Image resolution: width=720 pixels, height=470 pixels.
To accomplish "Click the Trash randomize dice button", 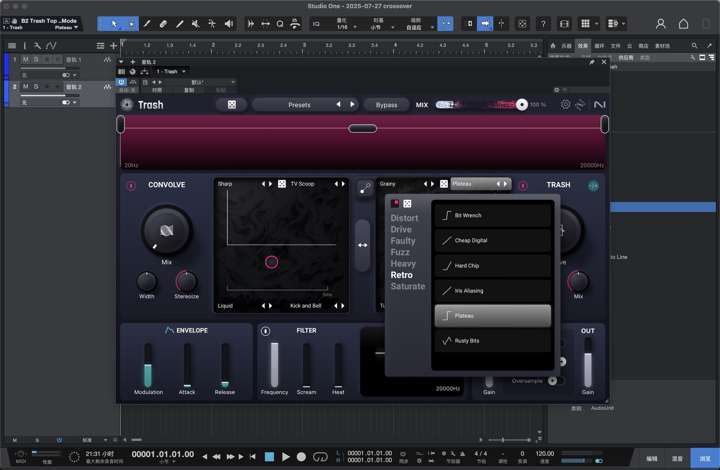I will [x=232, y=105].
